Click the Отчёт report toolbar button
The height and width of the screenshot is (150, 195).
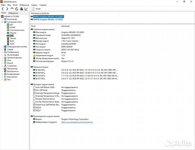(36, 9)
